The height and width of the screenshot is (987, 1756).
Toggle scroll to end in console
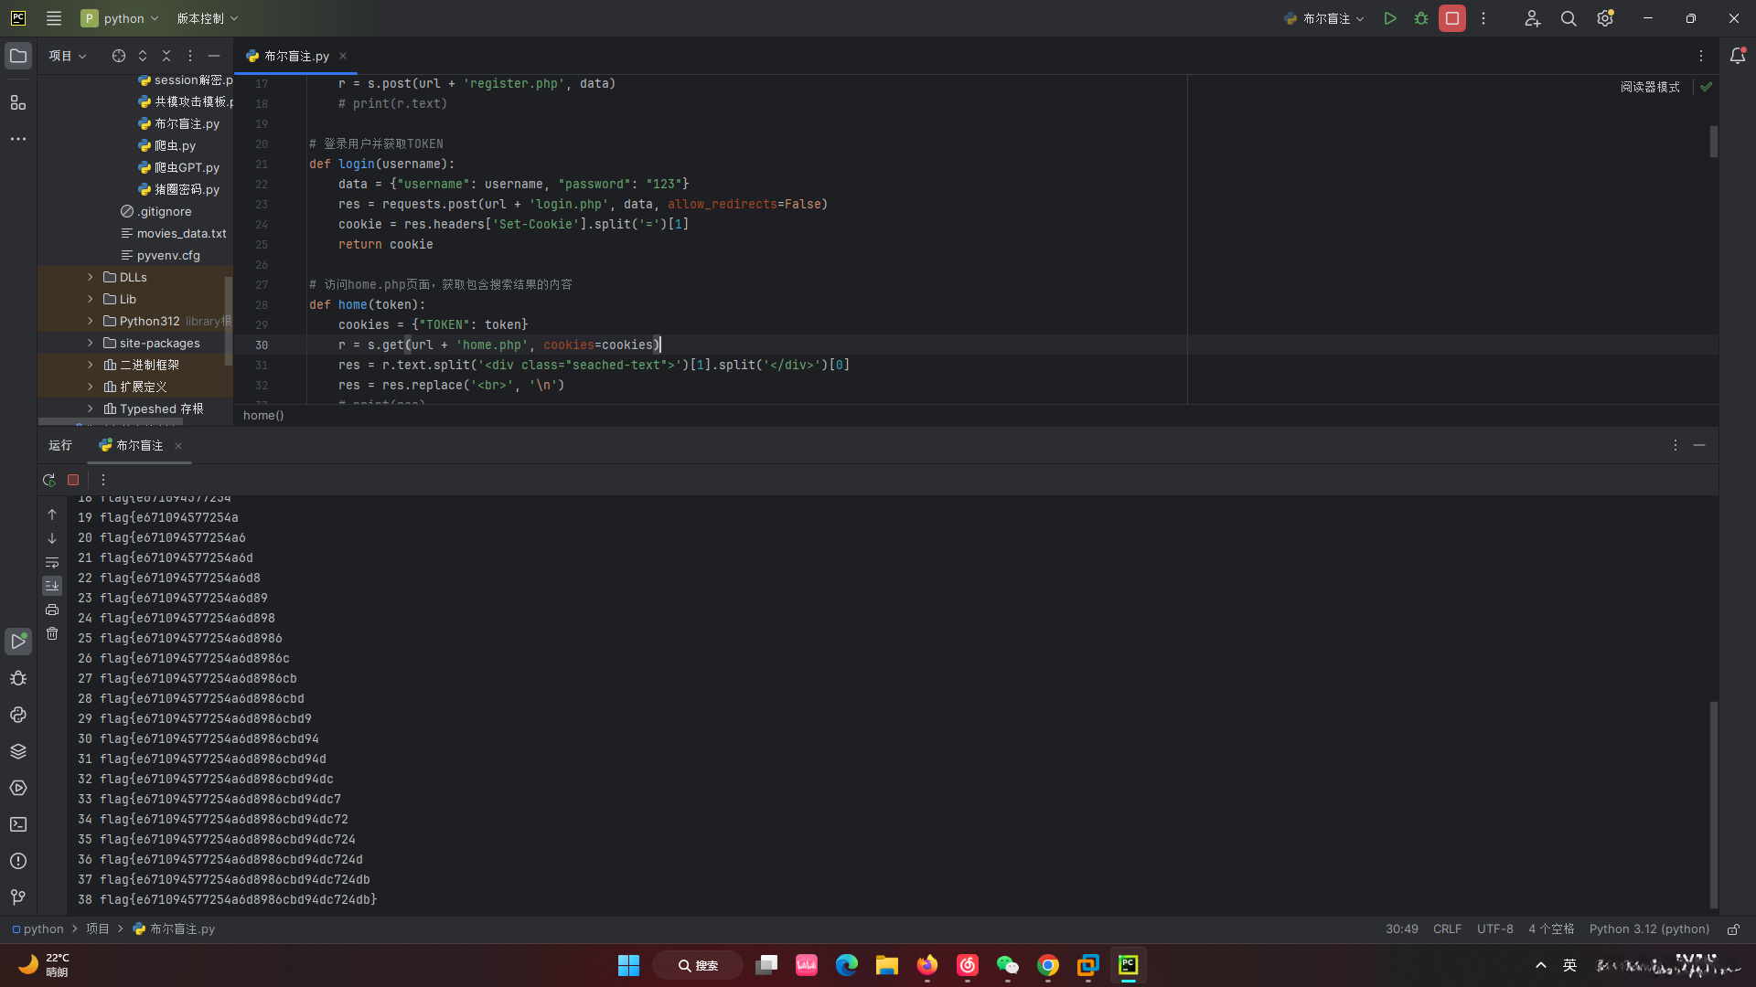[52, 586]
